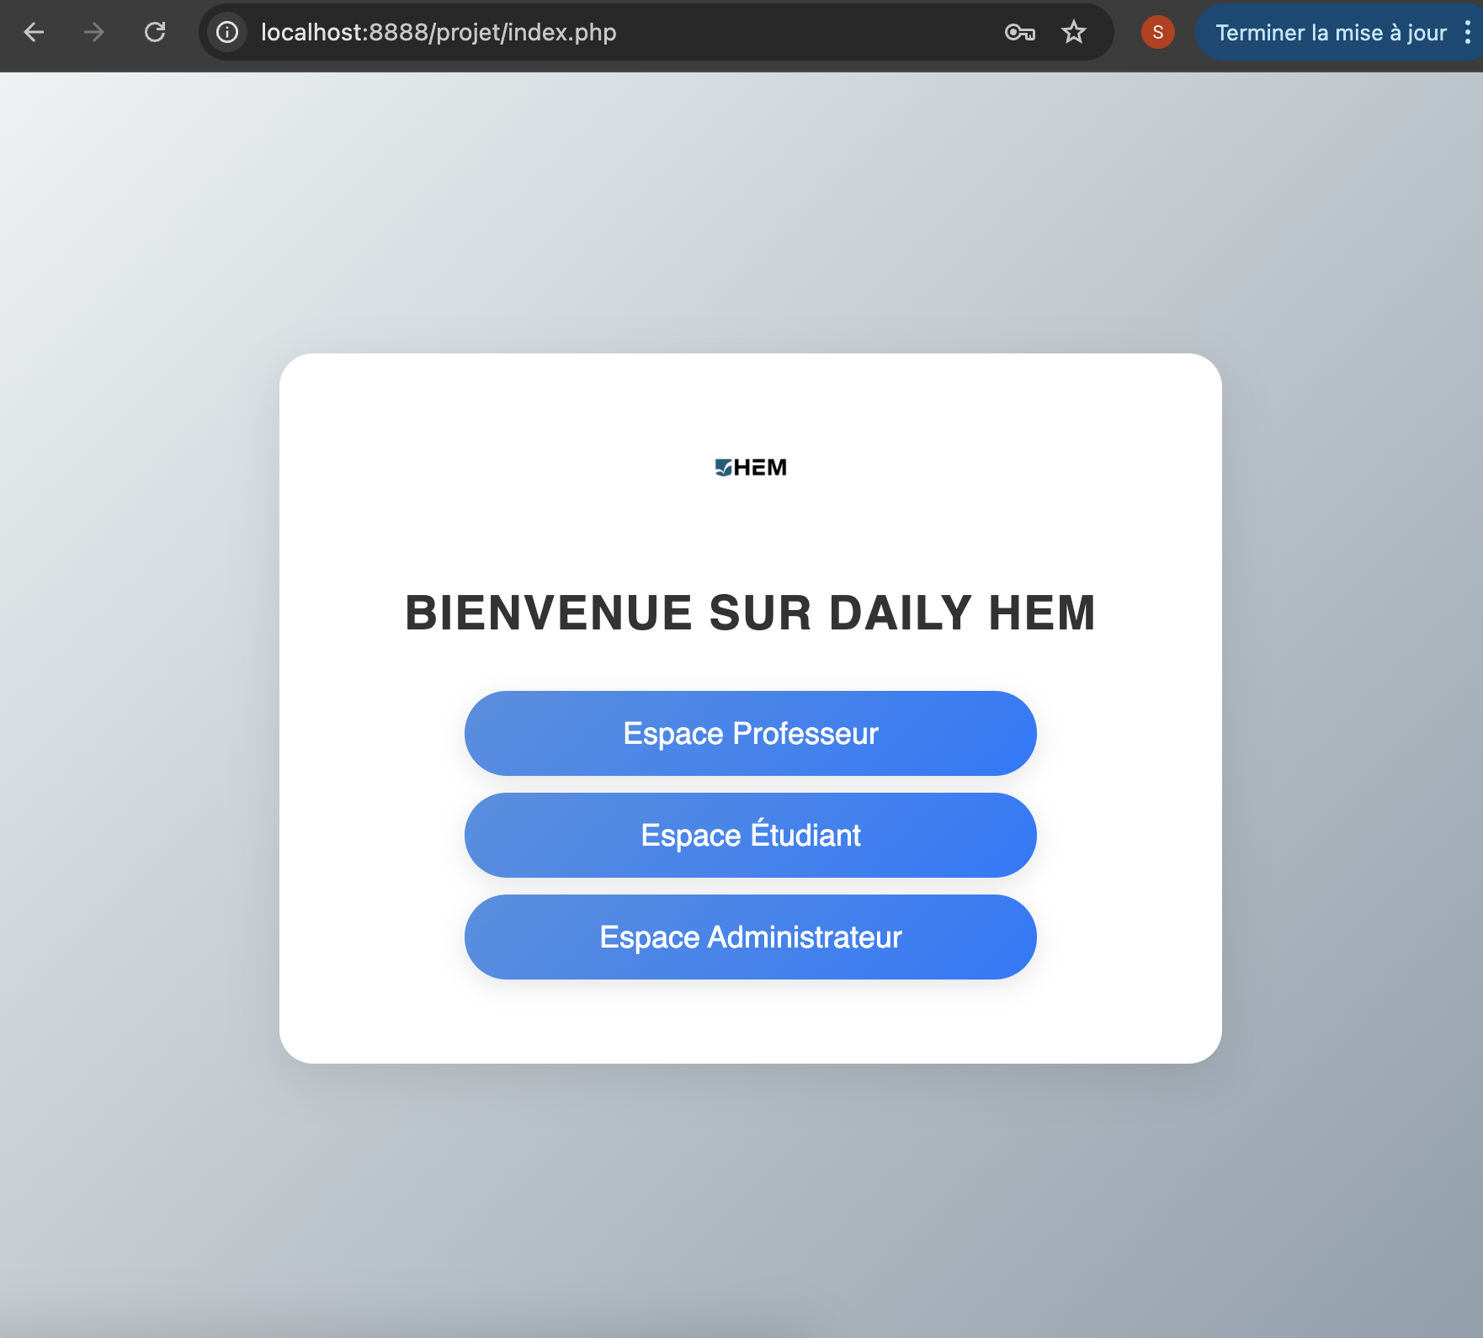The image size is (1483, 1338).
Task: Click the forward navigation arrow
Action: pyautogui.click(x=93, y=33)
